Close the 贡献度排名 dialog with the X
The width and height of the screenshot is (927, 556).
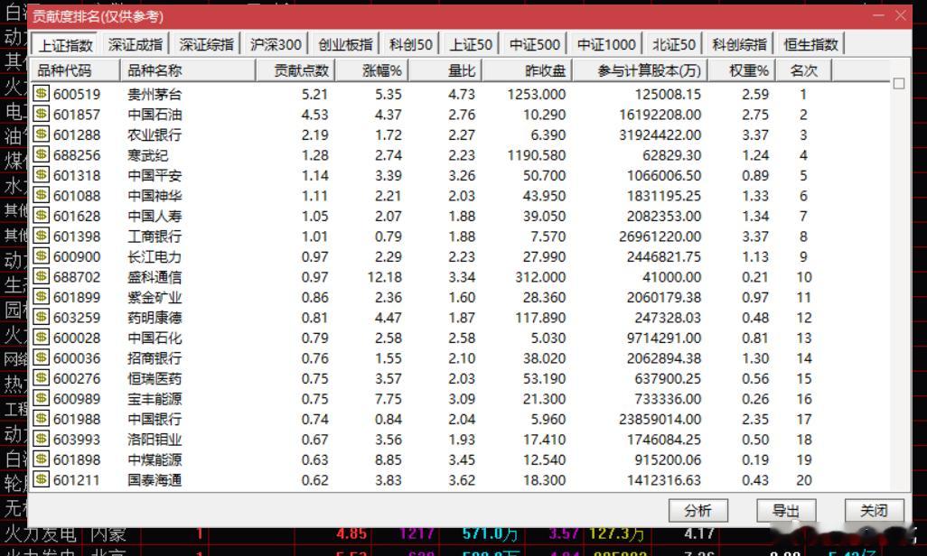point(901,15)
